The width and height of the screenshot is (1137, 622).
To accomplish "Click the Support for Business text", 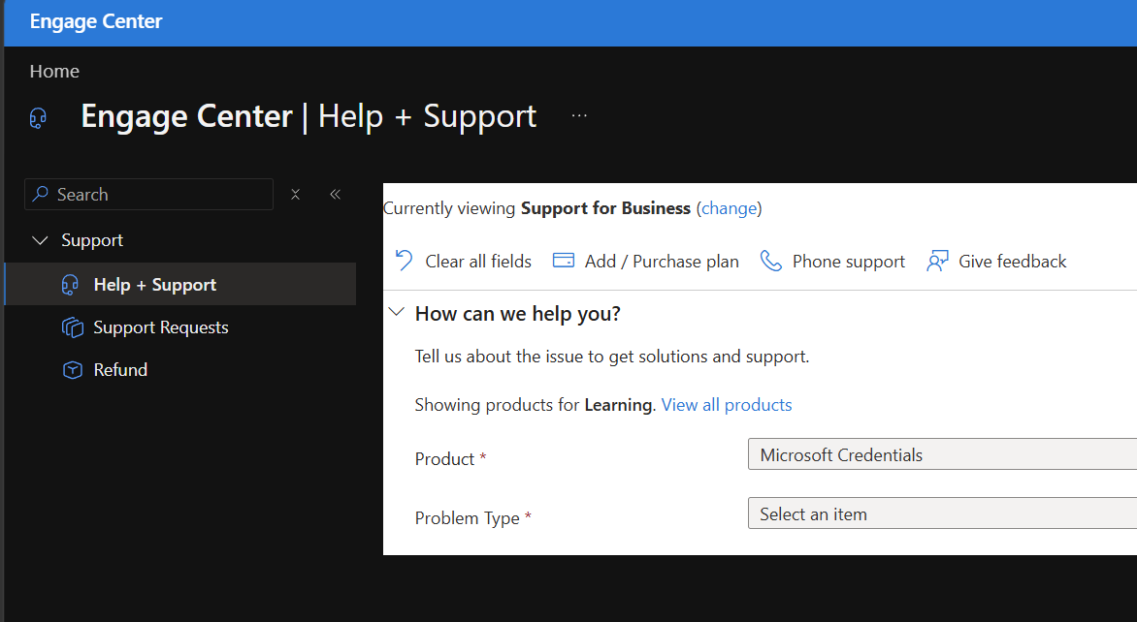I will [605, 208].
